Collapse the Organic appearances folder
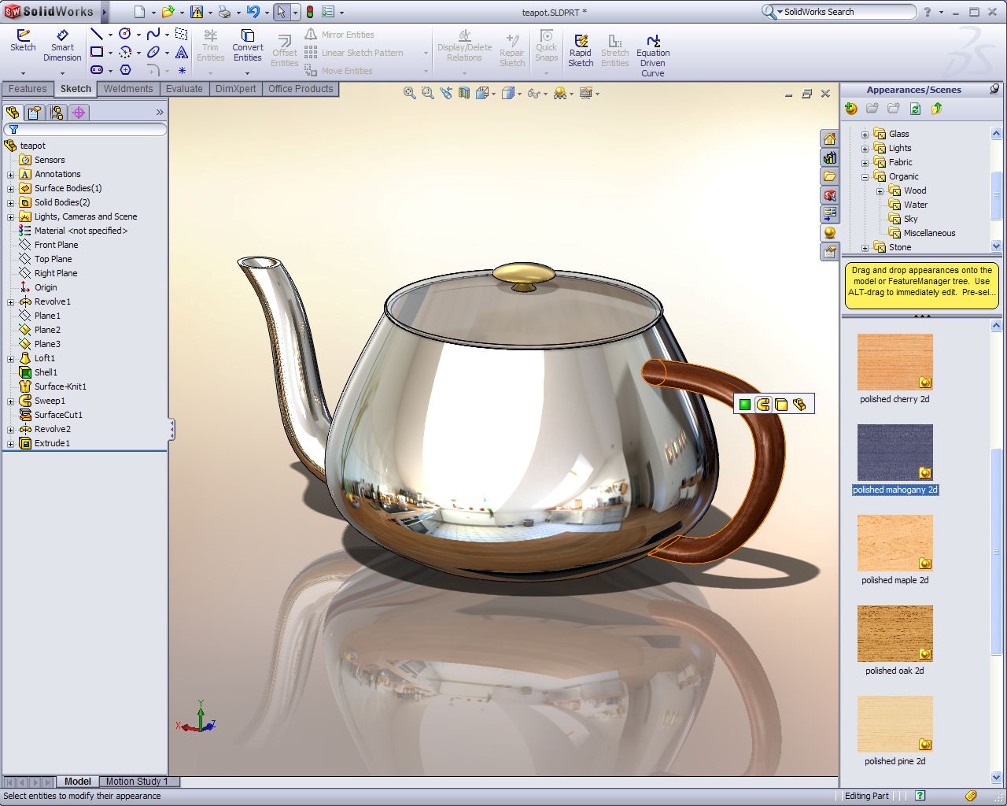Image resolution: width=1007 pixels, height=806 pixels. tap(865, 177)
